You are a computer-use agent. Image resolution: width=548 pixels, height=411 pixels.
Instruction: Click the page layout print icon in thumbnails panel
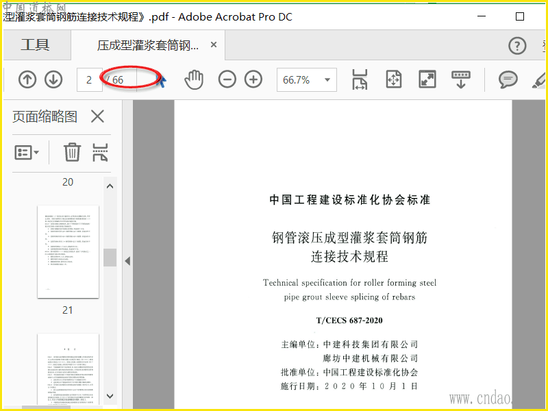tap(100, 152)
